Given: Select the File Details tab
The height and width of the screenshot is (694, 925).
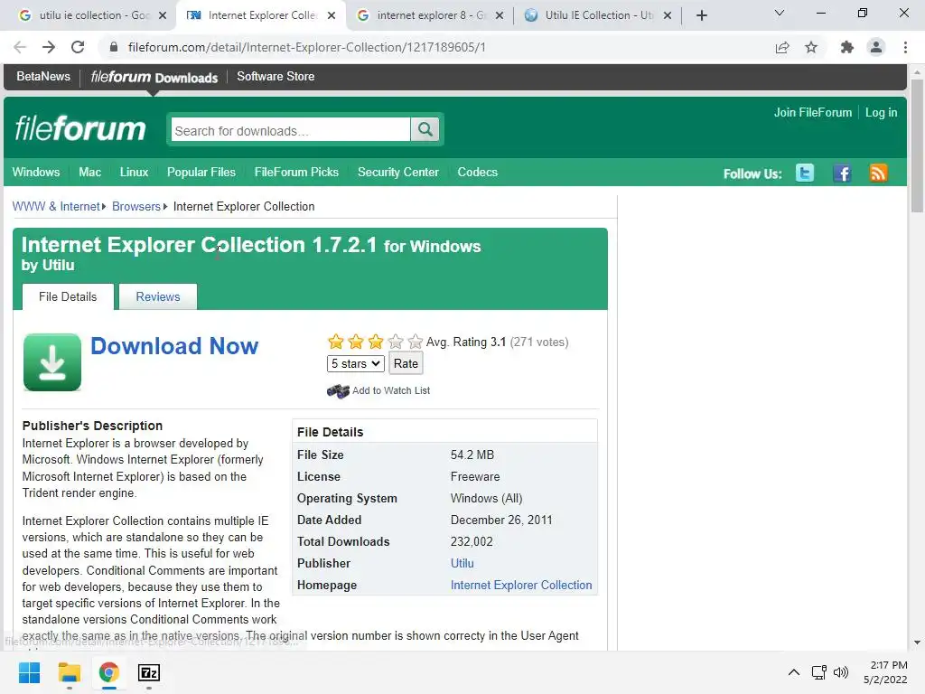Looking at the screenshot, I should (68, 296).
